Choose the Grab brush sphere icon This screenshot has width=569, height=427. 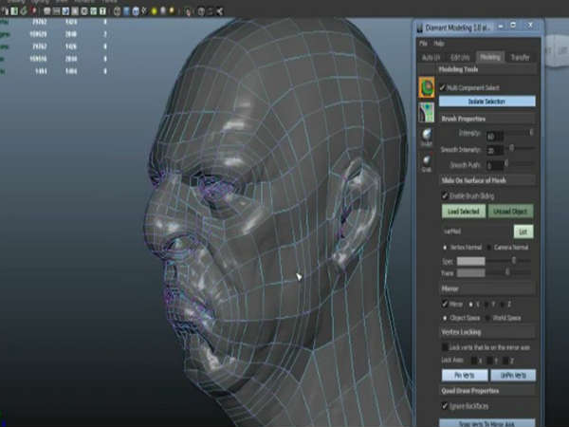coord(428,161)
